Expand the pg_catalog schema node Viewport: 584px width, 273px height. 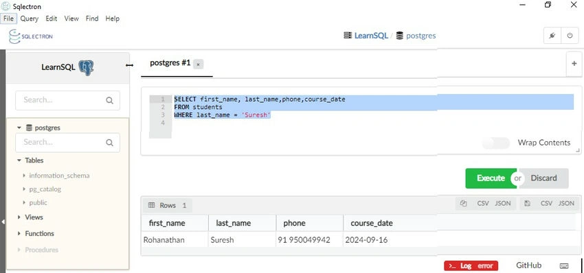click(x=24, y=189)
